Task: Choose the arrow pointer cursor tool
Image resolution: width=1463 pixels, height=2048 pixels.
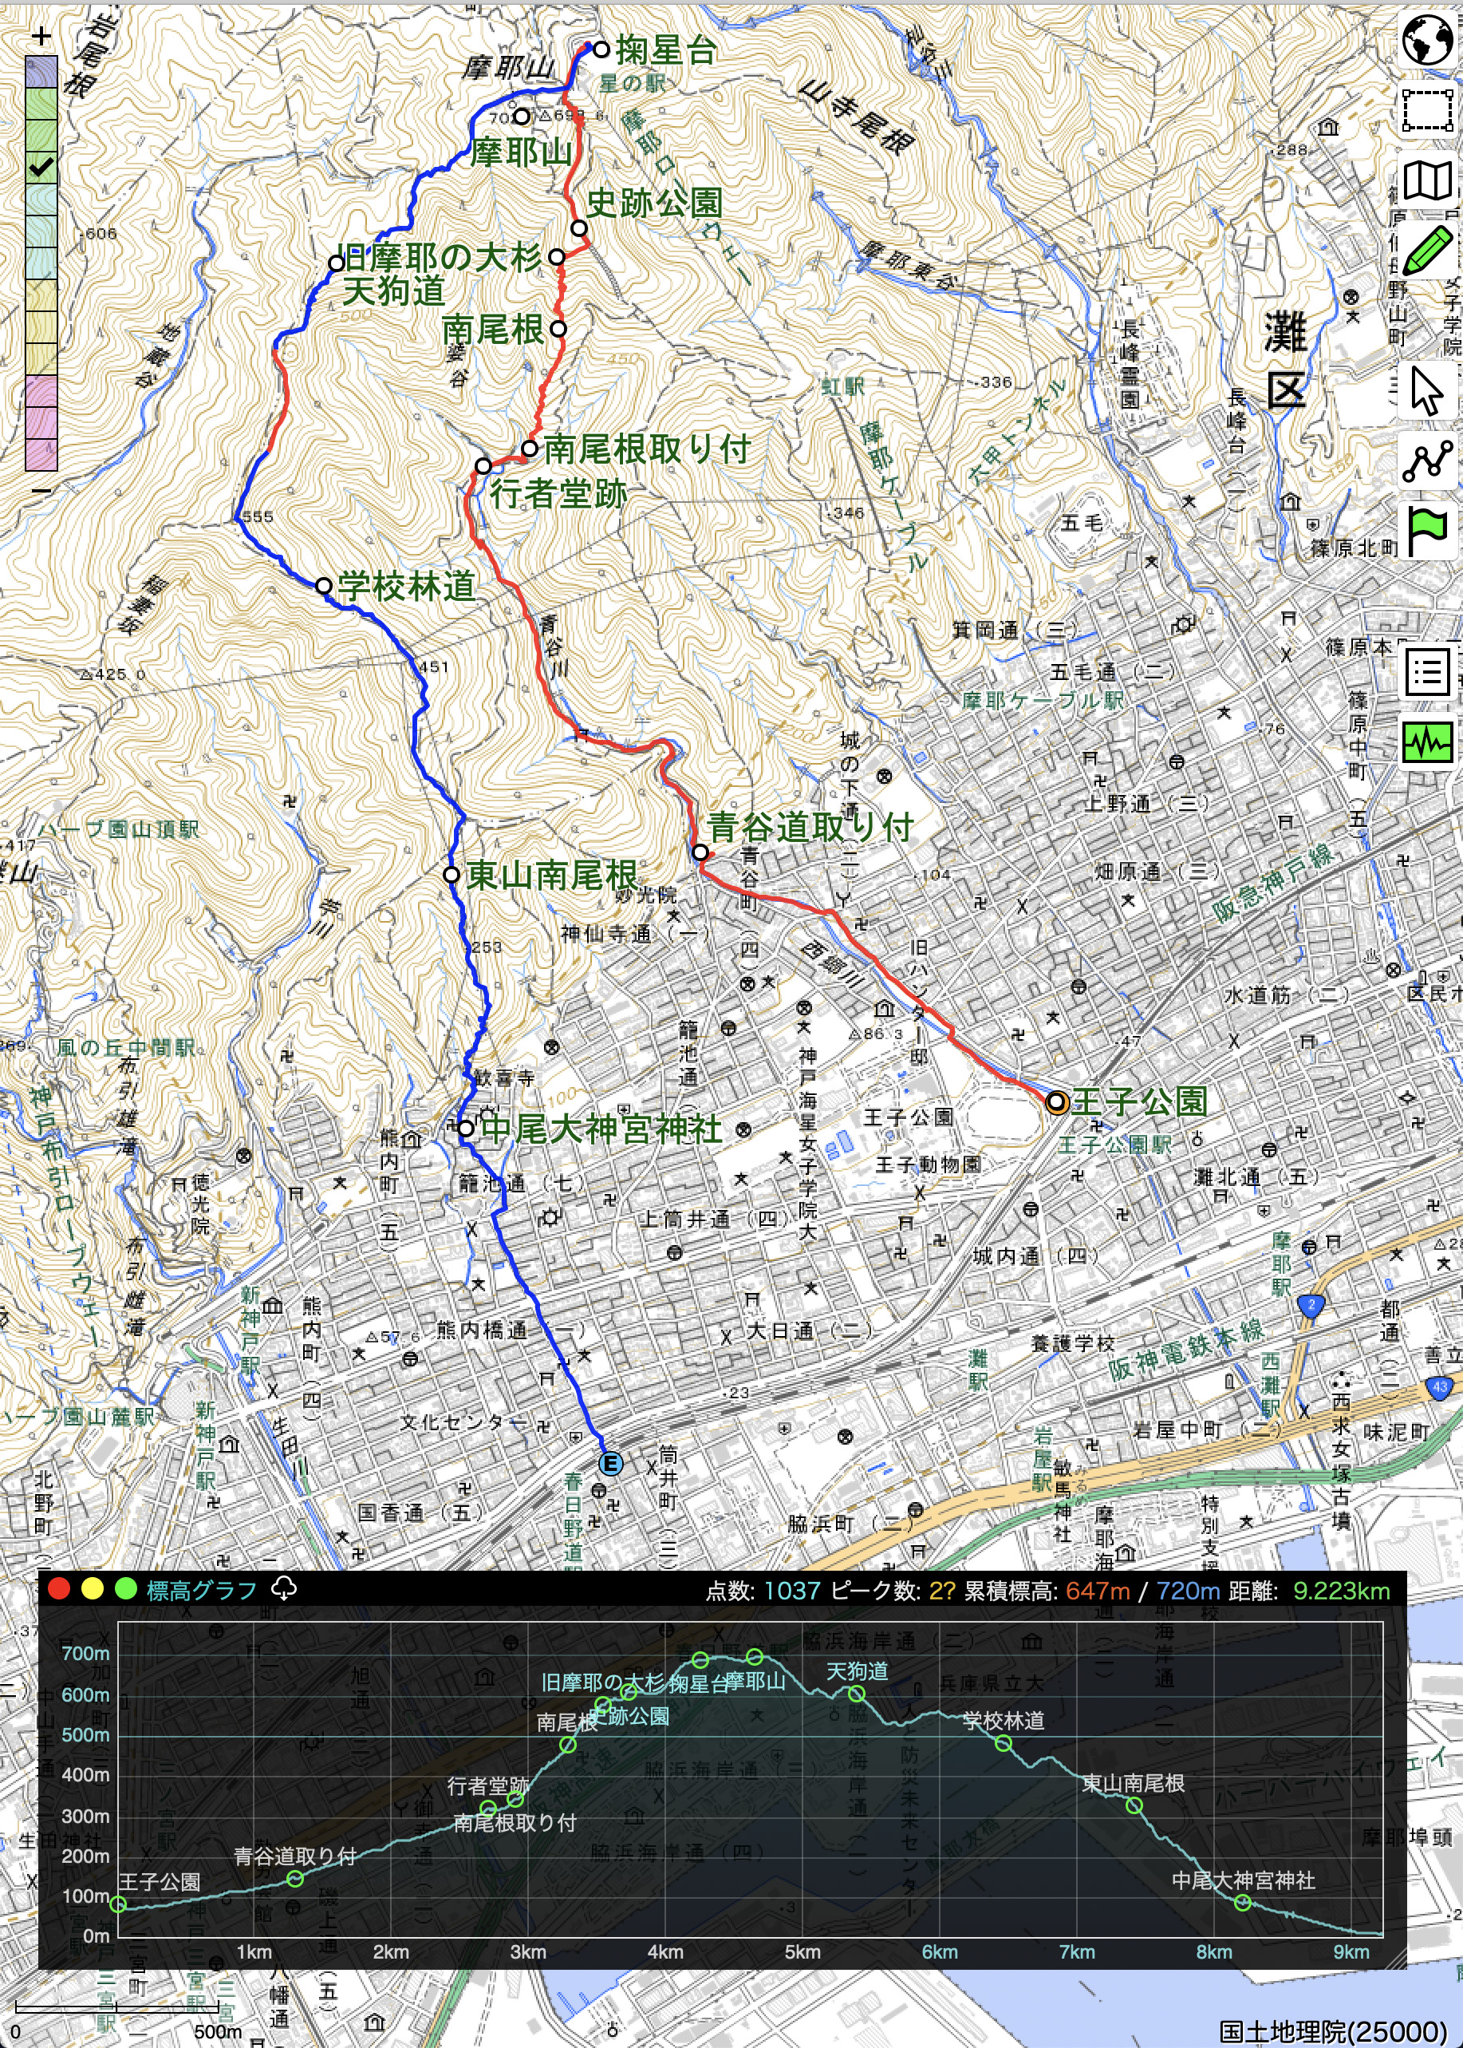Action: (1428, 390)
